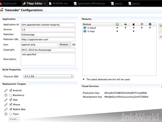The width and height of the screenshot is (162, 122).
Task: Click the Install... button
Action: (x=14, y=119)
